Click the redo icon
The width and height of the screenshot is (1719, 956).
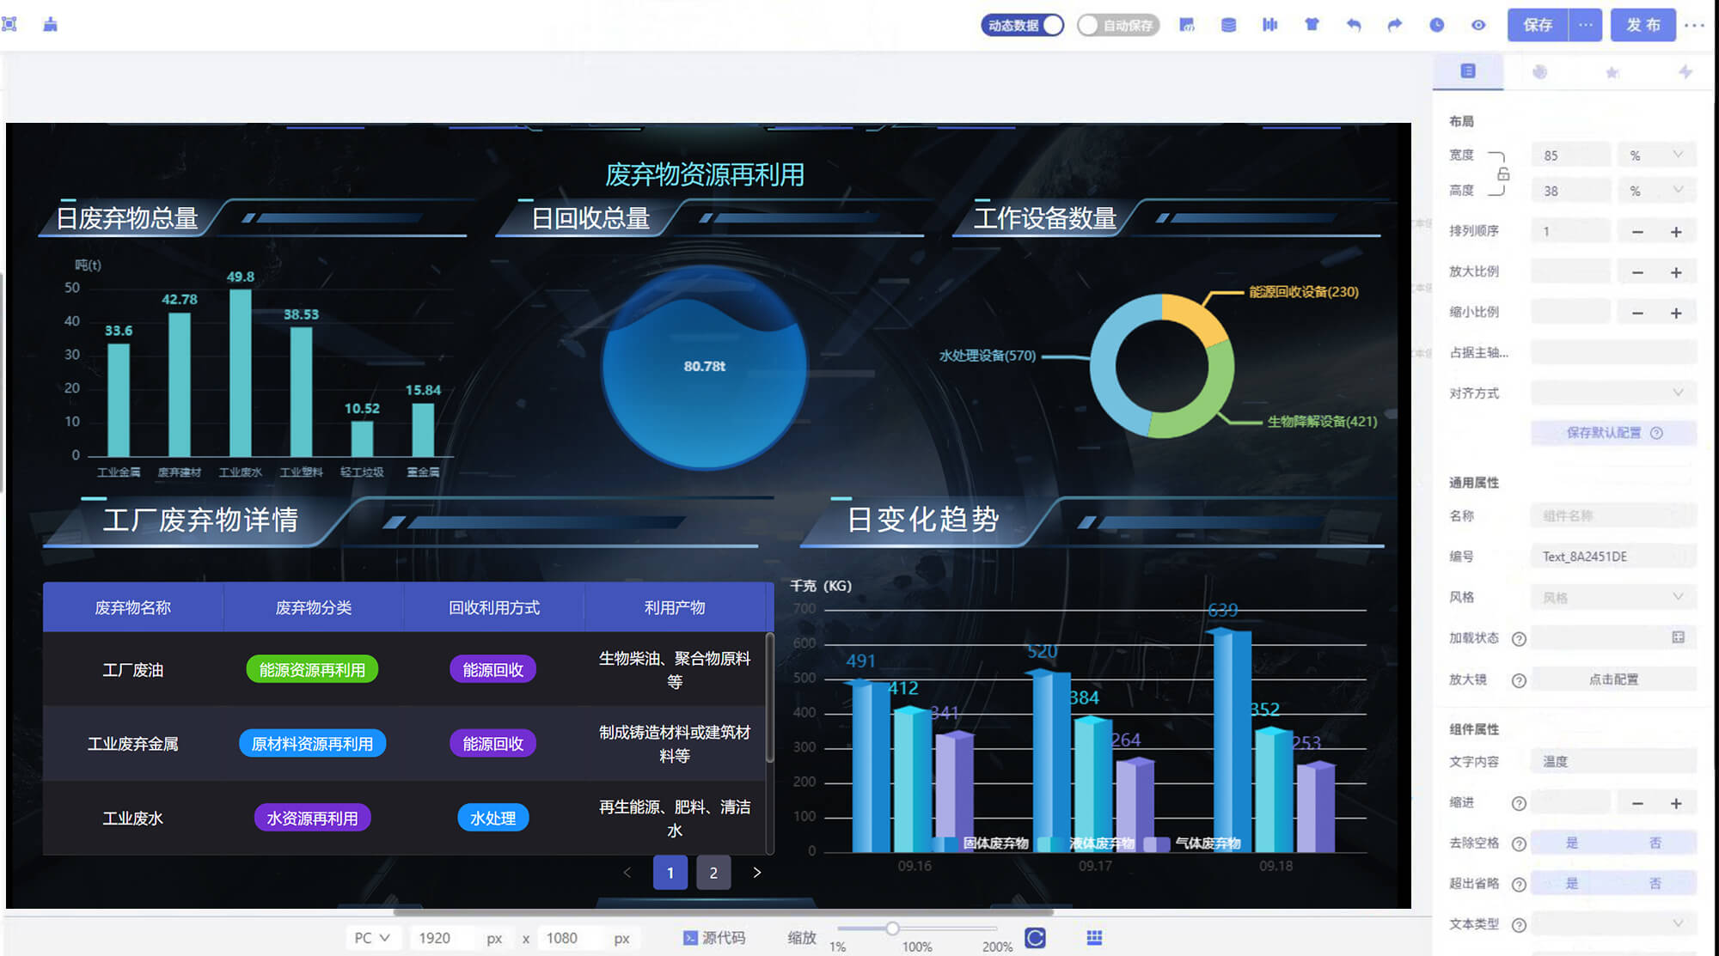point(1394,25)
